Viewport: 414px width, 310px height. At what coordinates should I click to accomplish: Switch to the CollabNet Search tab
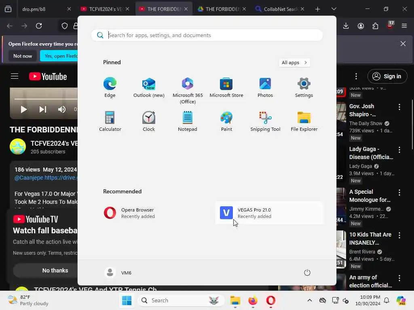280,9
